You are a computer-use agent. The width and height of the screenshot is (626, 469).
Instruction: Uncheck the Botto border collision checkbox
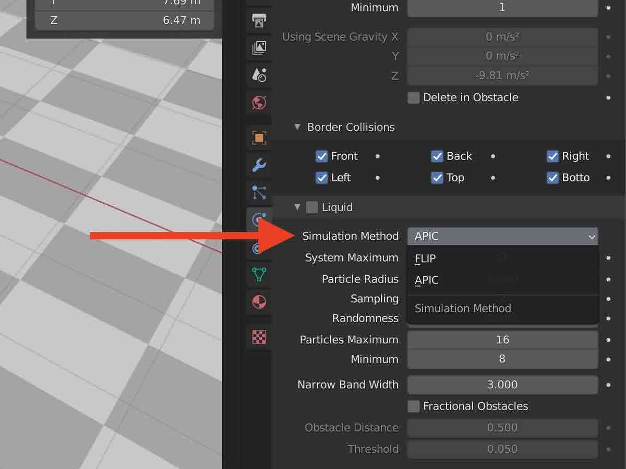[552, 178]
